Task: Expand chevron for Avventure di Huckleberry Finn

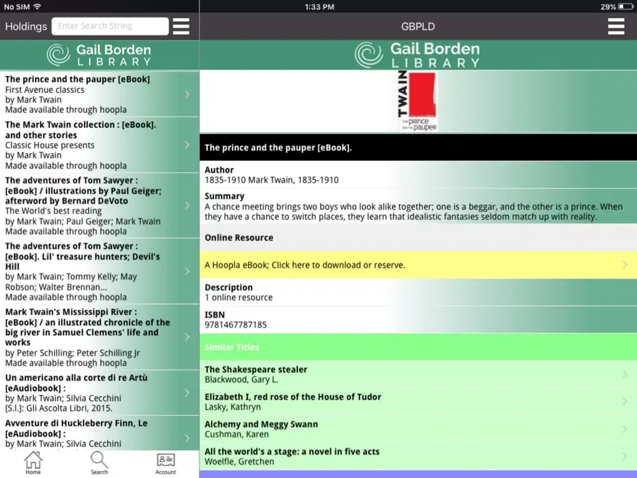Action: point(187,438)
